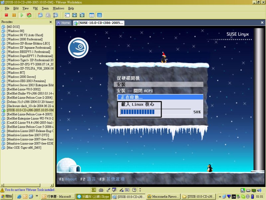Switch to 行事曆 Microsoft taskbar window
266x200 pixels.
click(58, 197)
